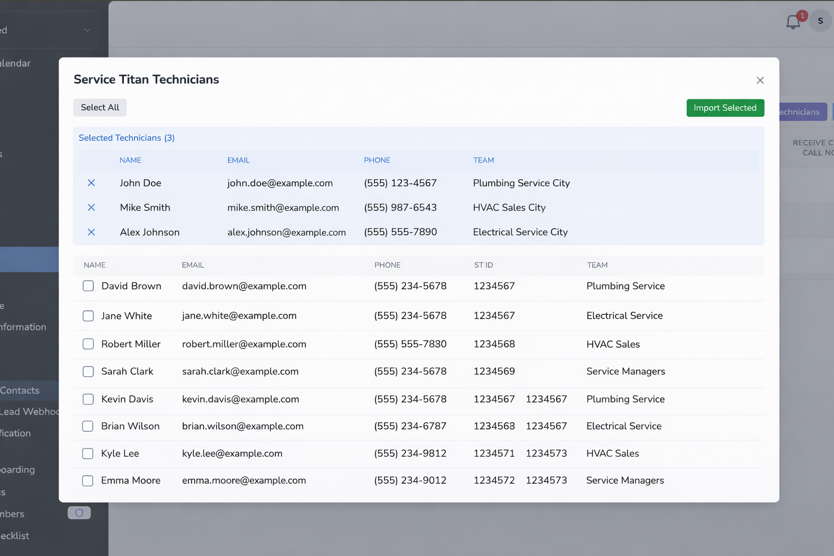Image resolution: width=834 pixels, height=556 pixels.
Task: Open the notifications bell
Action: (x=793, y=22)
